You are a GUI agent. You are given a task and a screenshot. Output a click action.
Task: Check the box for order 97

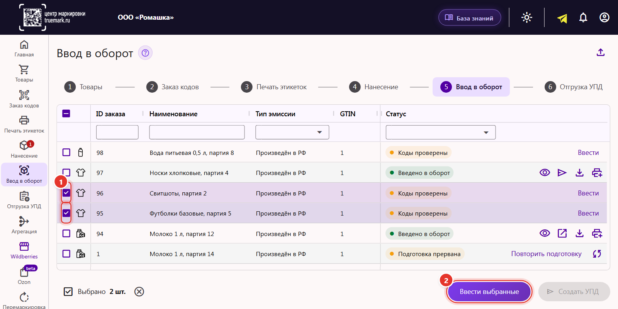66,173
